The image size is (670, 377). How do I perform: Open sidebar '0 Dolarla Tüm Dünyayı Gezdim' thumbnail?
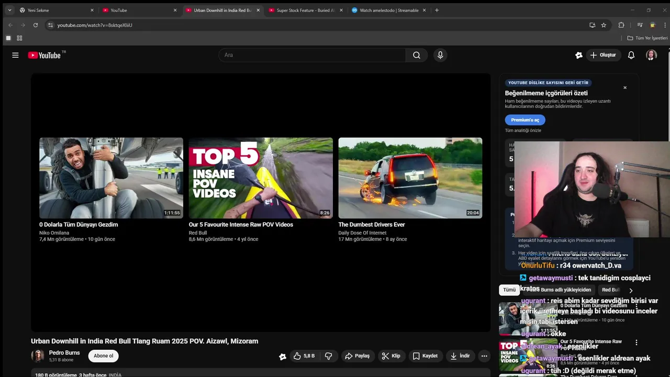click(x=528, y=319)
